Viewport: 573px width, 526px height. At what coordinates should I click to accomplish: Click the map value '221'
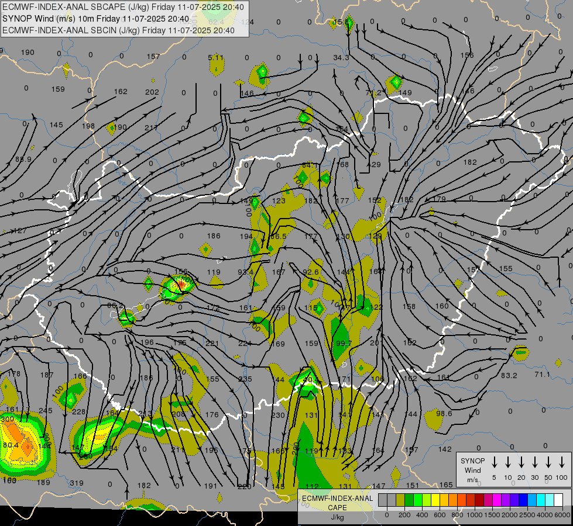(x=212, y=343)
